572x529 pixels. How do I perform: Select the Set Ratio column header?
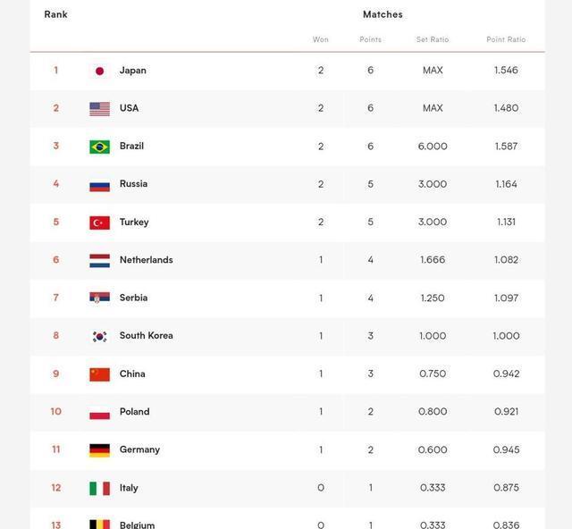click(x=433, y=39)
